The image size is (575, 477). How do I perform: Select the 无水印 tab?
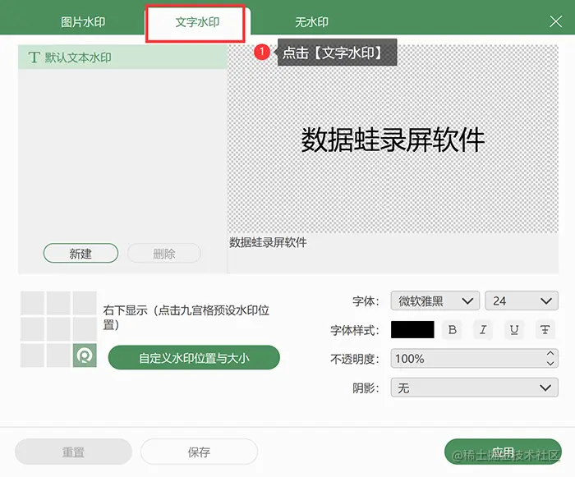pyautogui.click(x=311, y=22)
